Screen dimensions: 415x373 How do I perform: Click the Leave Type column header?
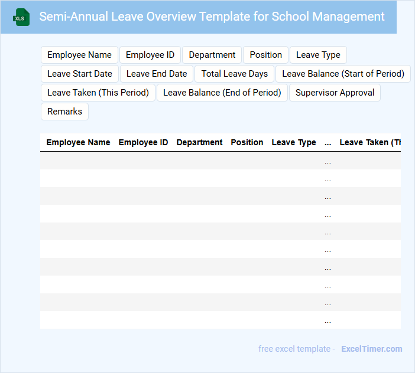click(294, 142)
